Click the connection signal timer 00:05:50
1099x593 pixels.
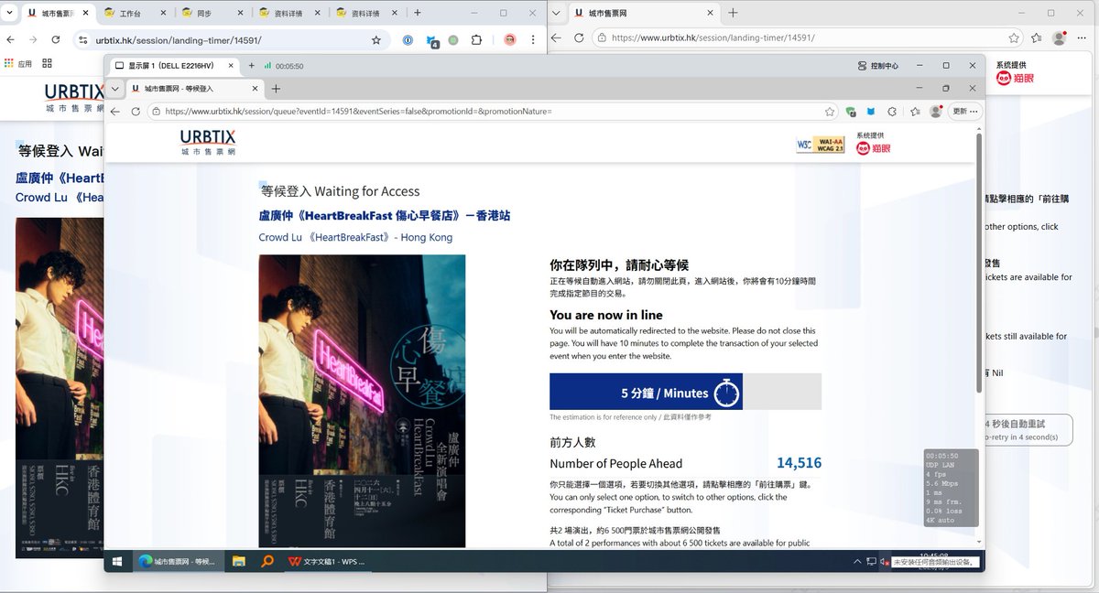[x=283, y=66]
